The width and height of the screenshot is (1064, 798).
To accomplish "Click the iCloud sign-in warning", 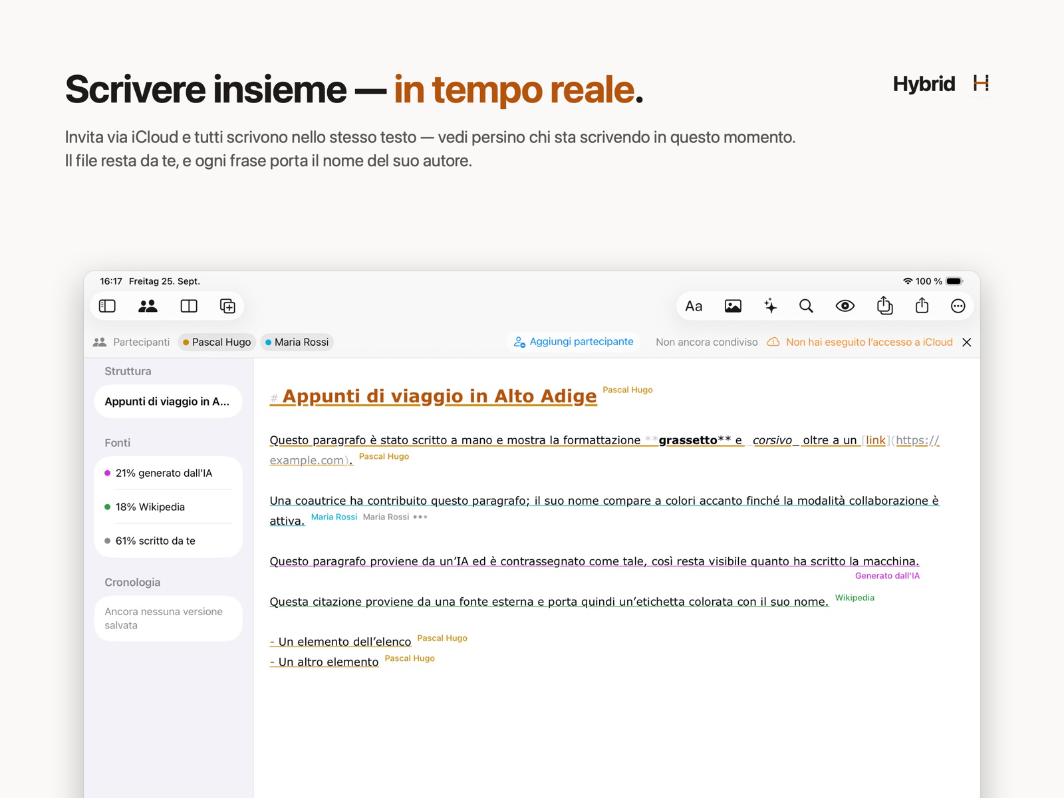I will [x=861, y=342].
